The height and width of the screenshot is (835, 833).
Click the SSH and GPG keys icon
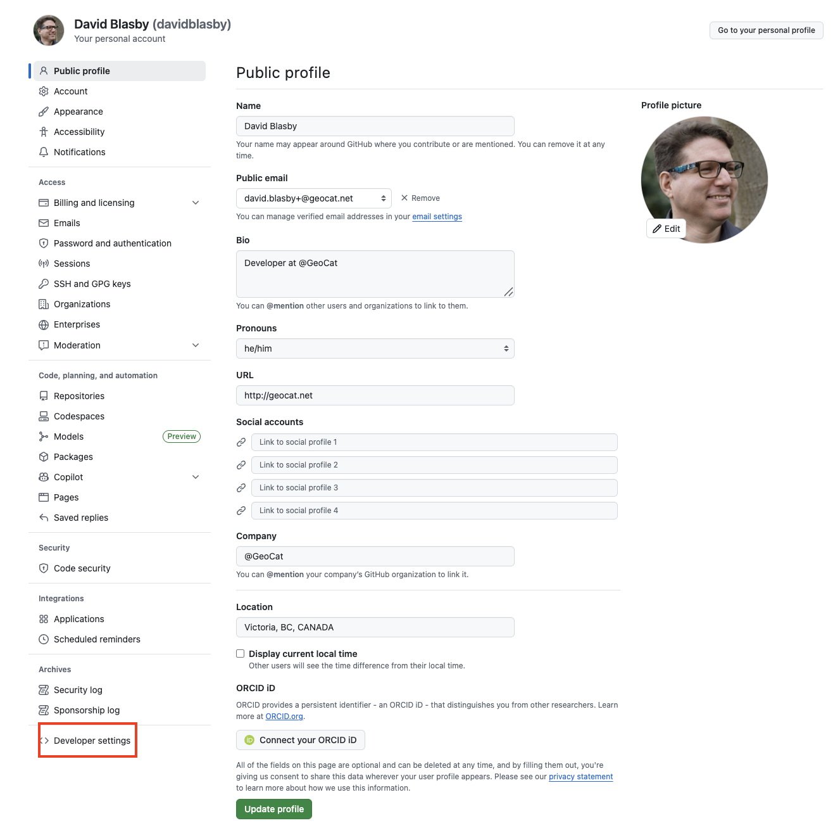43,284
